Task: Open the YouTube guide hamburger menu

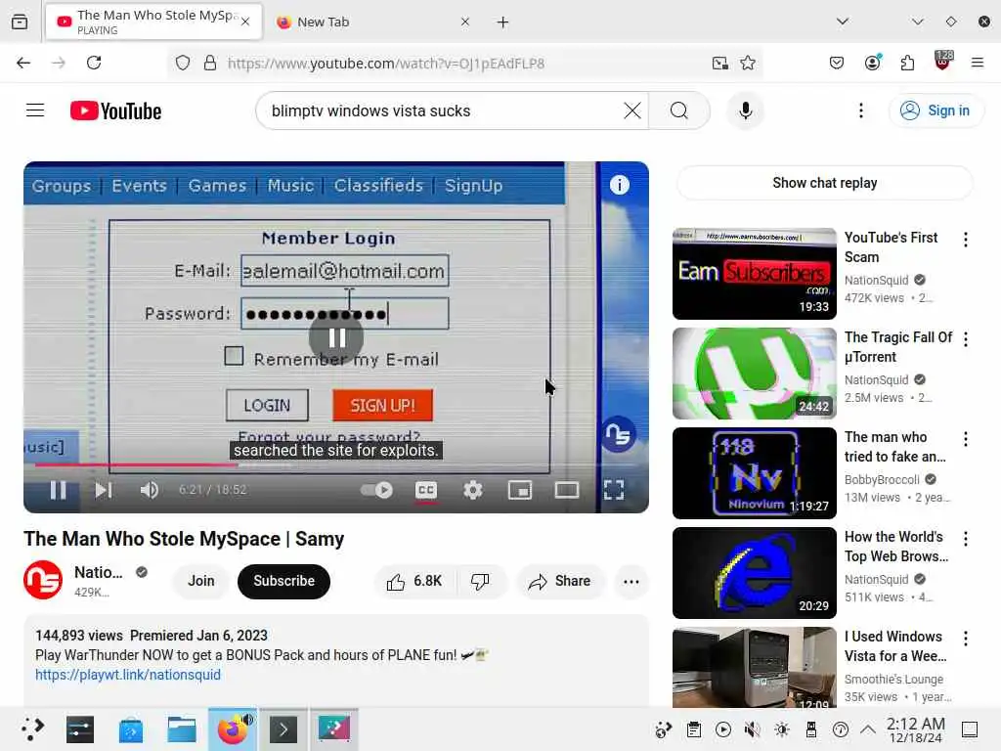Action: click(x=35, y=110)
